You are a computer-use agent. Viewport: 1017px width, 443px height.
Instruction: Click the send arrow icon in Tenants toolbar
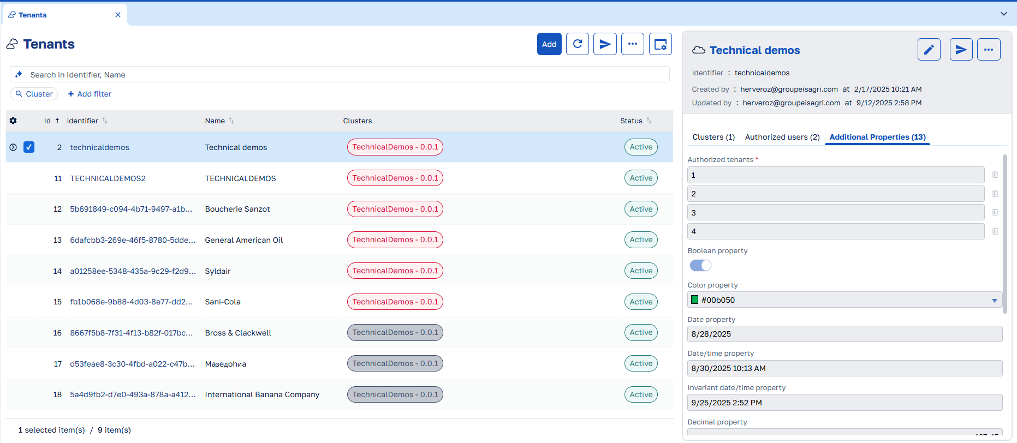coord(605,44)
